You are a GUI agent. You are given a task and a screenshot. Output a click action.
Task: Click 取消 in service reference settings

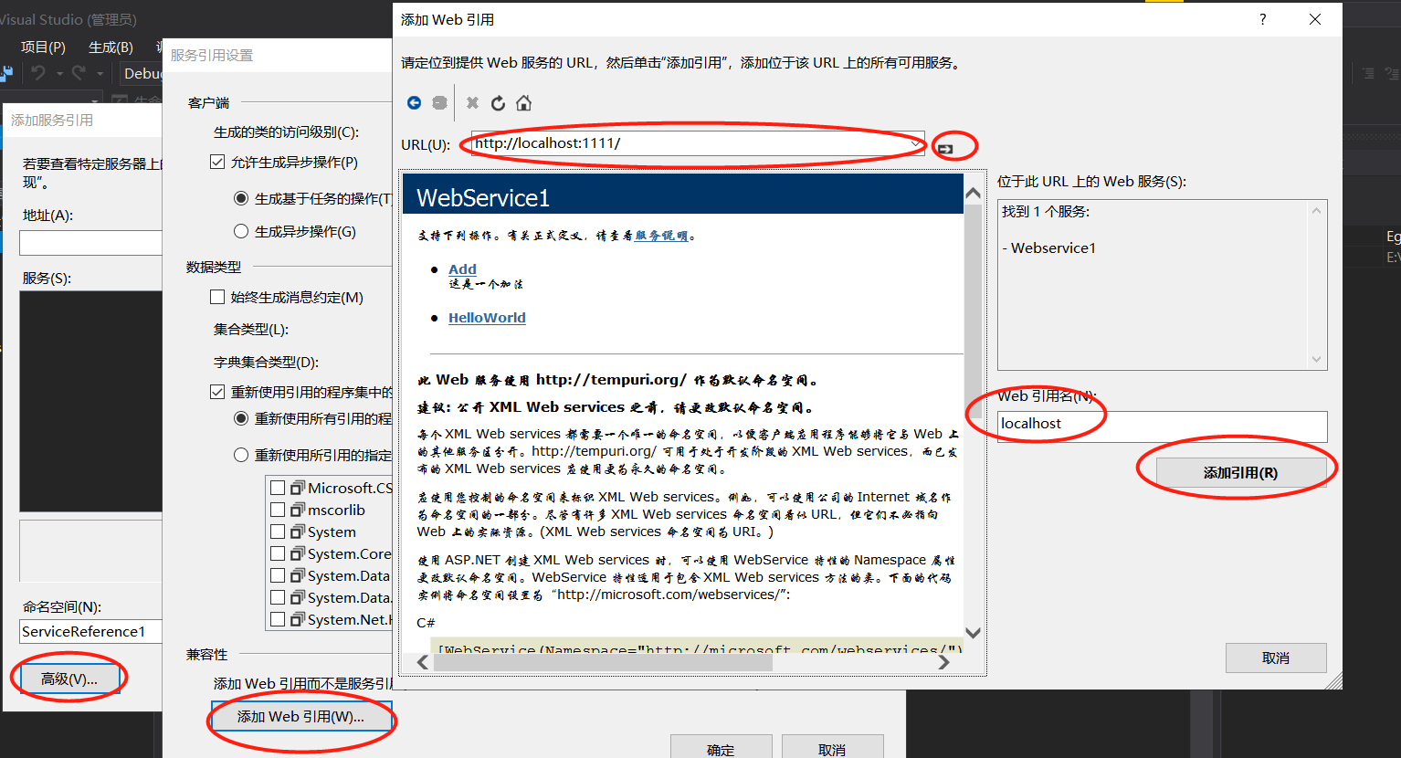tap(832, 748)
